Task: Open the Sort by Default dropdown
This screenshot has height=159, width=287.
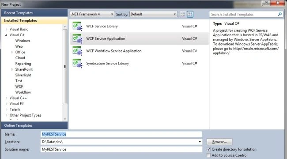Action: pyautogui.click(x=153, y=14)
